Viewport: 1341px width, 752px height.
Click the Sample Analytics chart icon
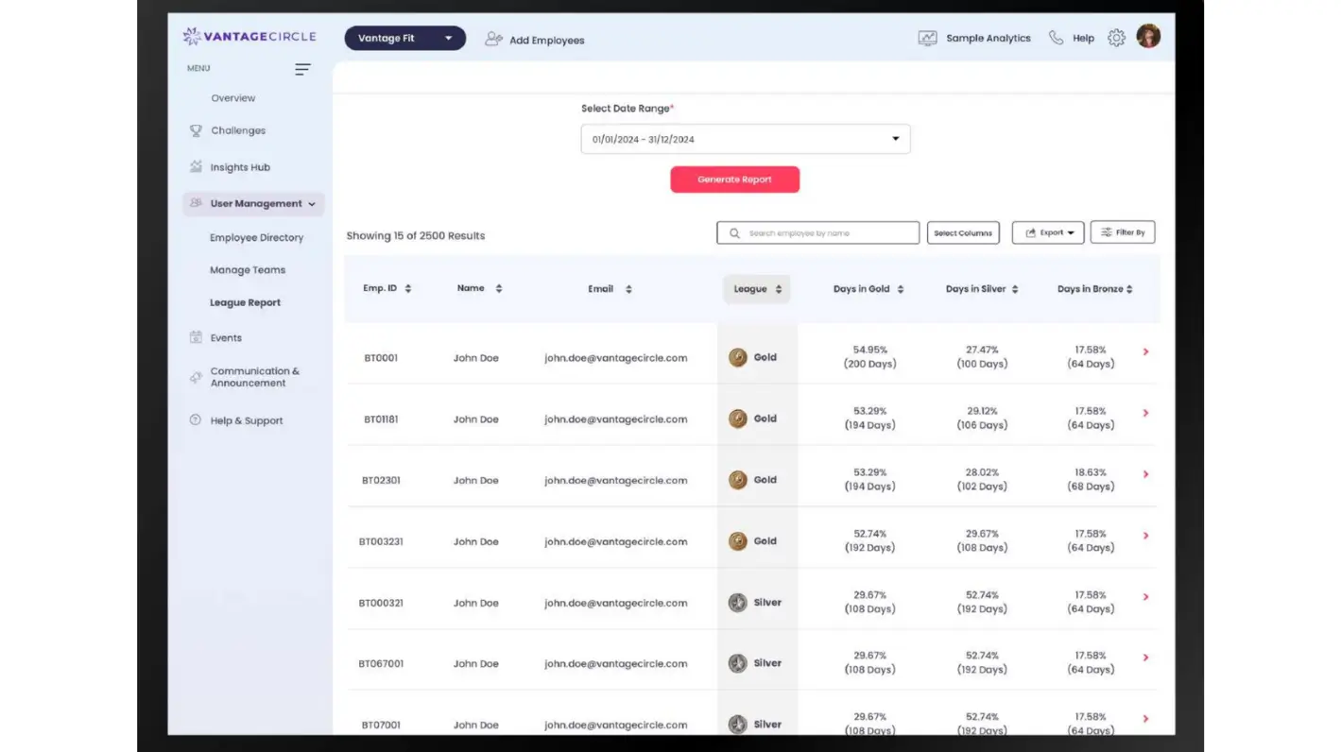(x=927, y=39)
